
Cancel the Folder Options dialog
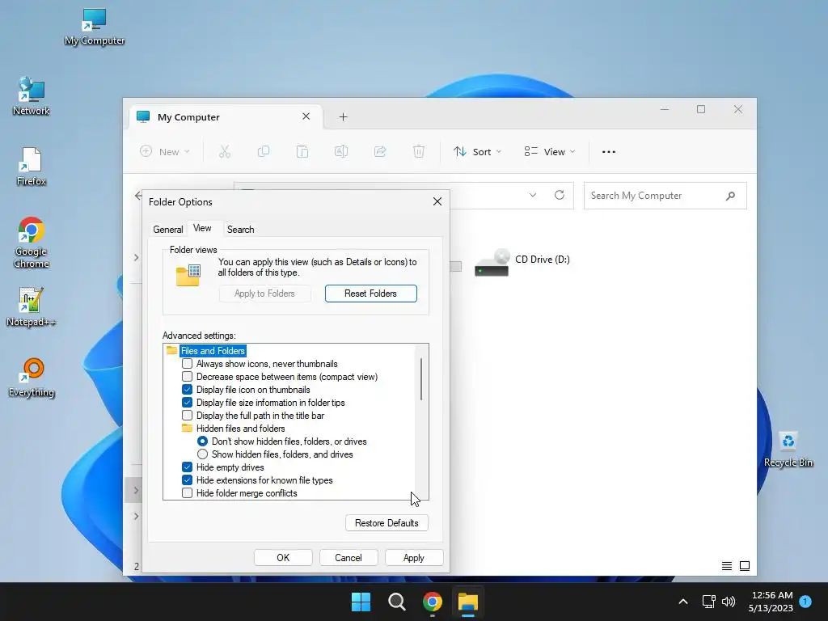tap(349, 558)
